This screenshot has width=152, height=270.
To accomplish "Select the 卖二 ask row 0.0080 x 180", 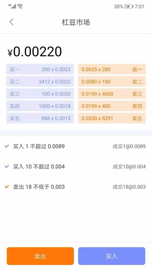I will (112, 81).
